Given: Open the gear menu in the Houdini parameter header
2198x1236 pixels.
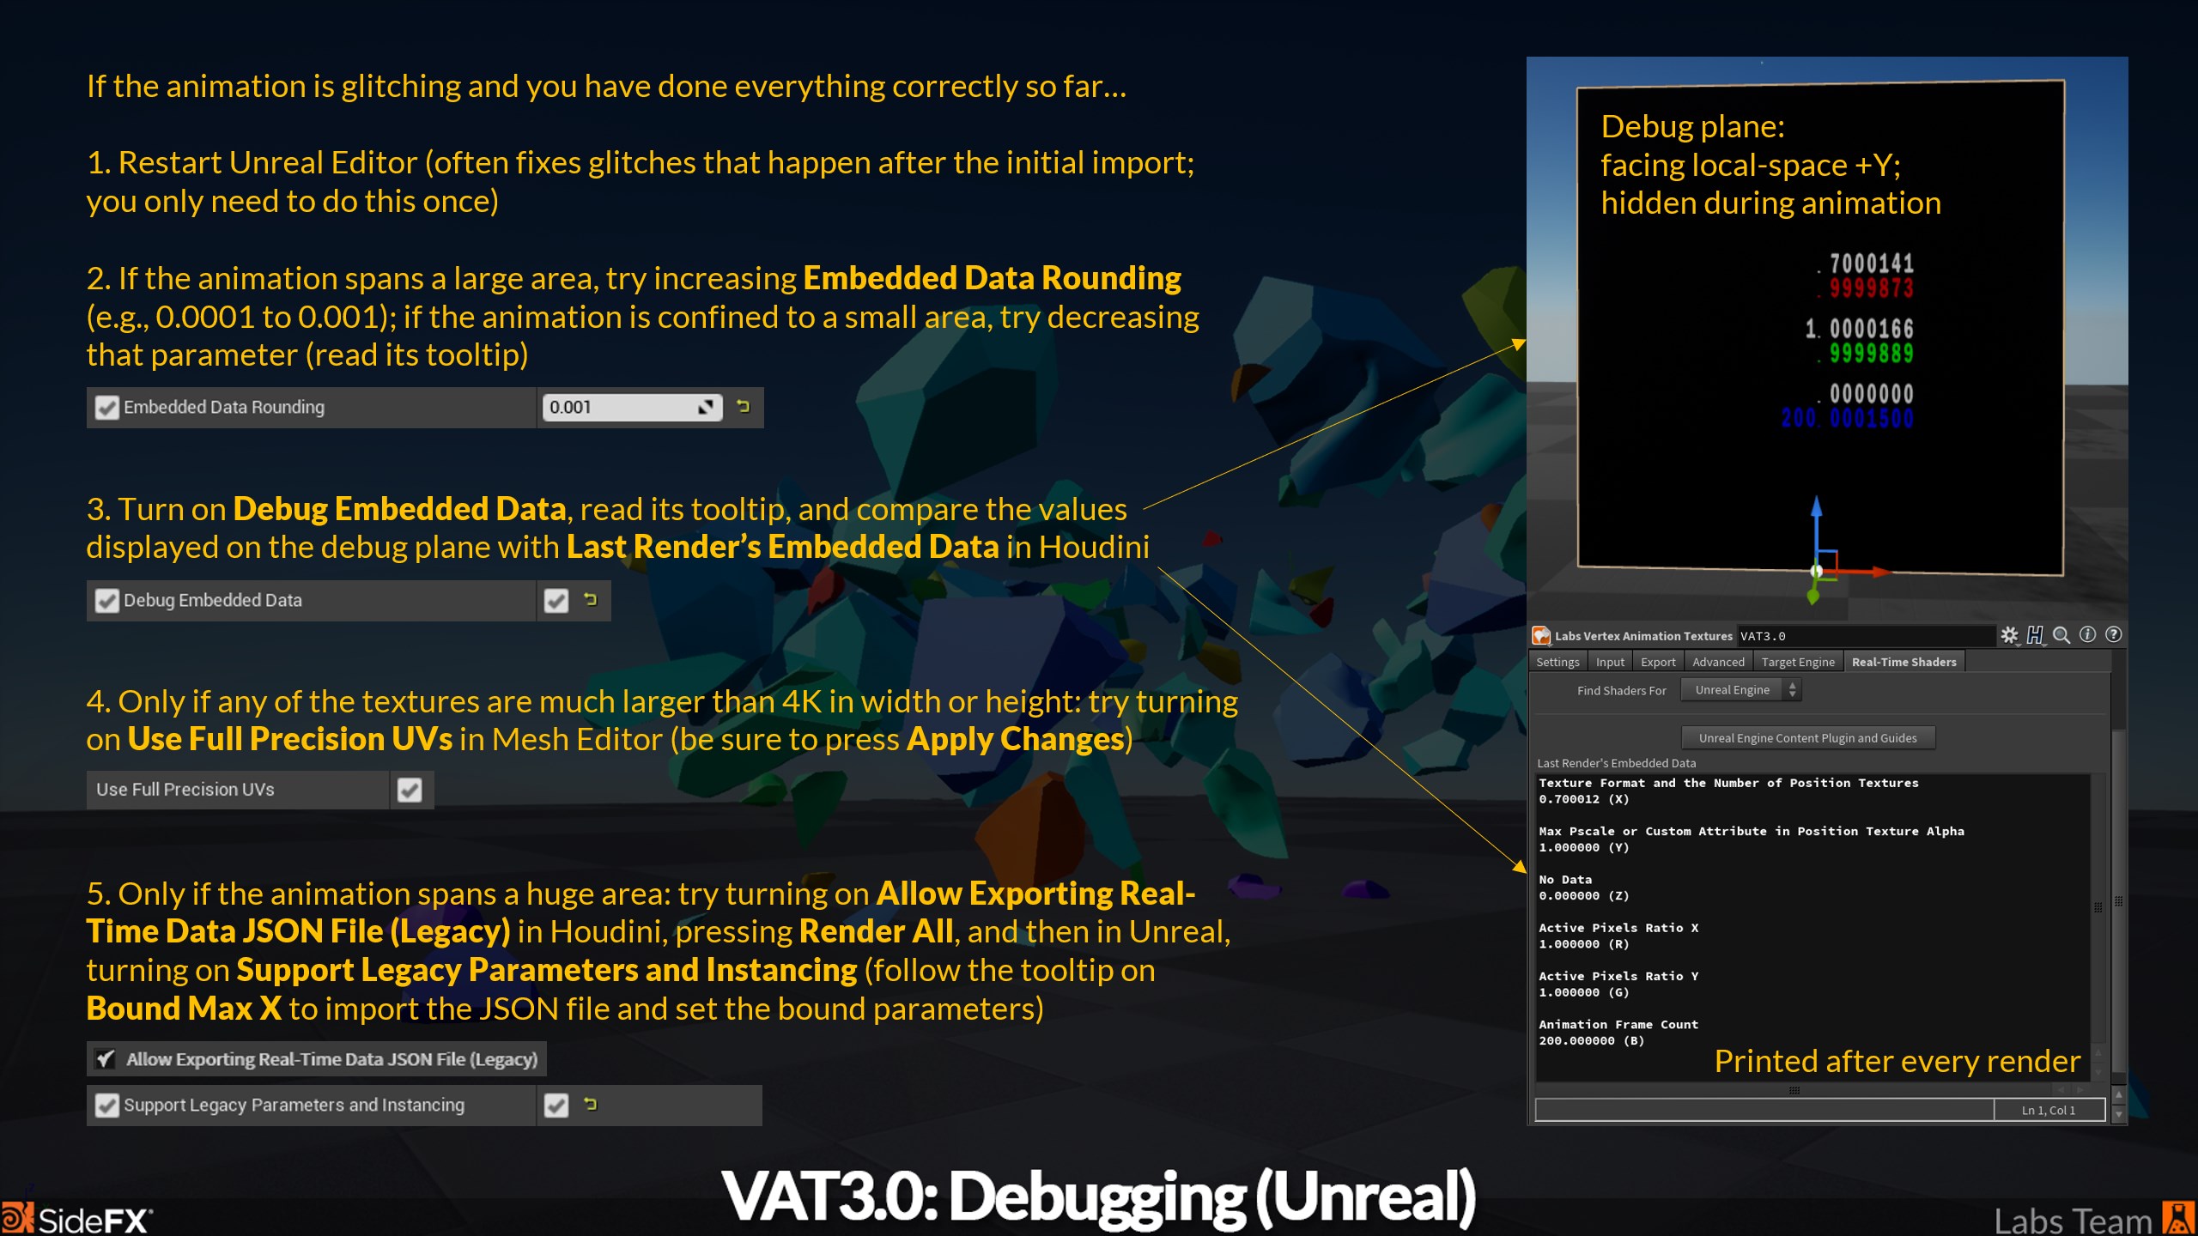Looking at the screenshot, I should tap(2009, 635).
